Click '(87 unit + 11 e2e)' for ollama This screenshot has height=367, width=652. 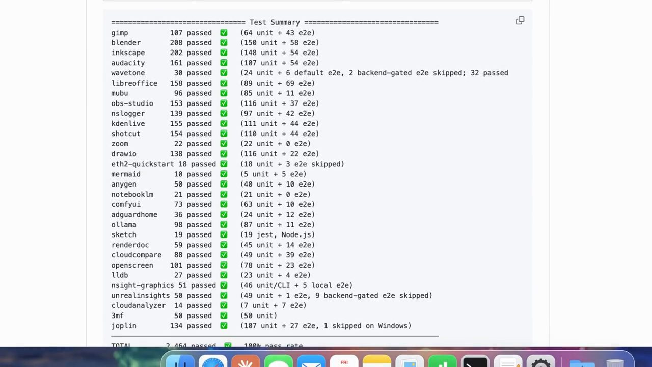[x=278, y=225]
